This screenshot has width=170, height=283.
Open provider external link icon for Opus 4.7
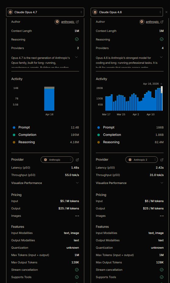77,160
